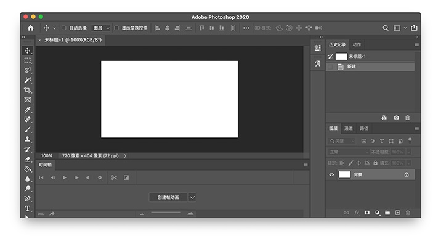This screenshot has height=244, width=441.
Task: Align left edges in options bar
Action: coord(158,28)
